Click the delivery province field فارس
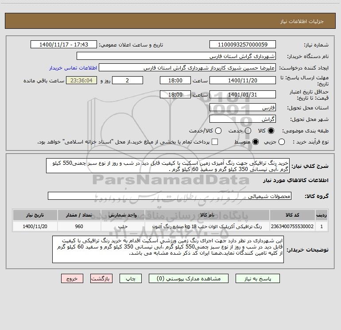Viewport: 341px width, 330px height. pos(243,108)
